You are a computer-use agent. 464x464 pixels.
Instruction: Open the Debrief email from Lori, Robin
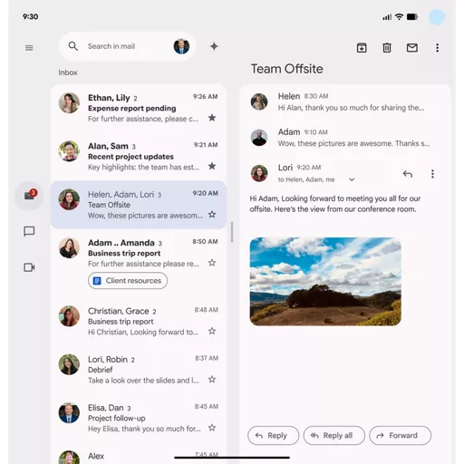tap(139, 370)
